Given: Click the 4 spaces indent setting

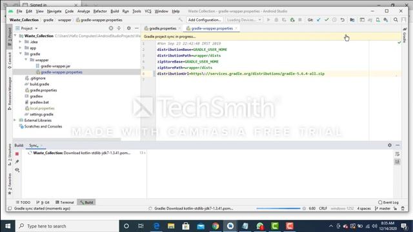Looking at the screenshot, I should click(x=364, y=208).
